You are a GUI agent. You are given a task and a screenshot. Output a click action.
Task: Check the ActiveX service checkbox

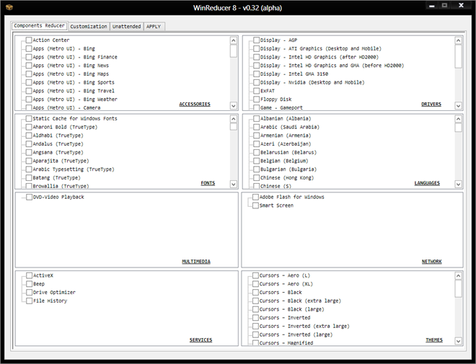[x=29, y=275]
